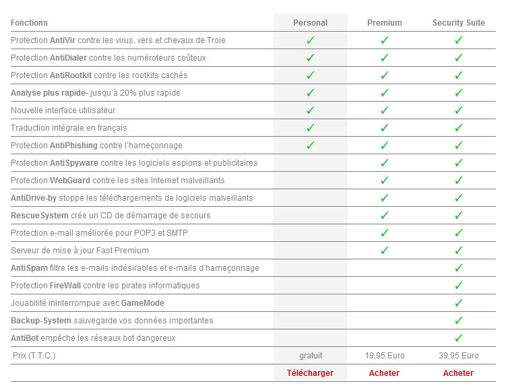
Task: Click Personal checkmark for AntiVir protection
Action: pos(311,40)
